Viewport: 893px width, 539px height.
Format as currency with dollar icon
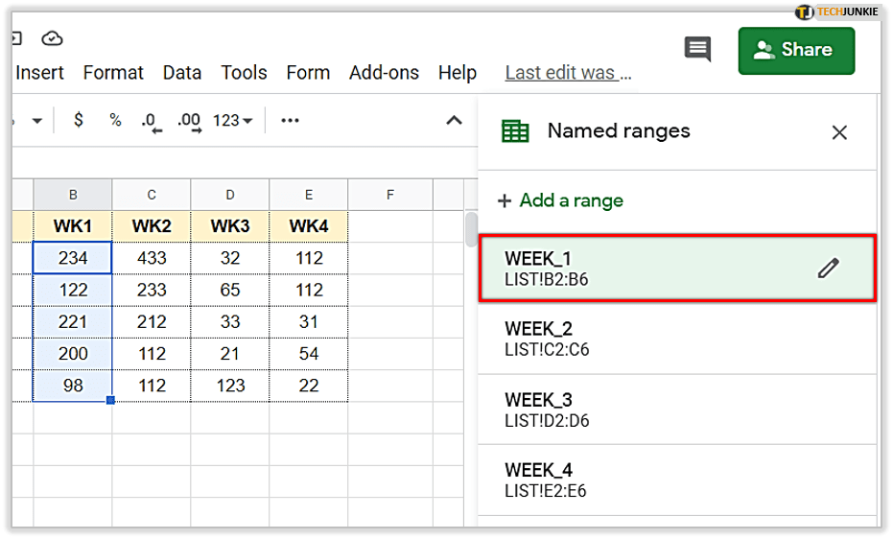(x=79, y=120)
